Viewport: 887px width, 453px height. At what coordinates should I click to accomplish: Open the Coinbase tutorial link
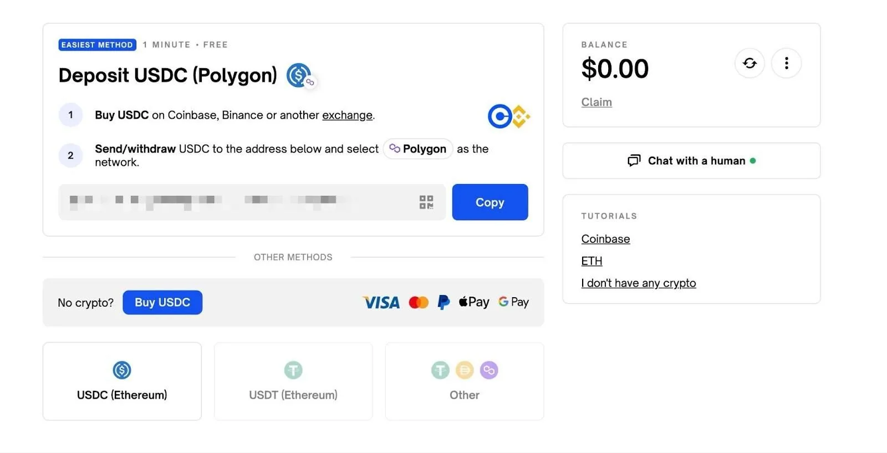pyautogui.click(x=605, y=239)
